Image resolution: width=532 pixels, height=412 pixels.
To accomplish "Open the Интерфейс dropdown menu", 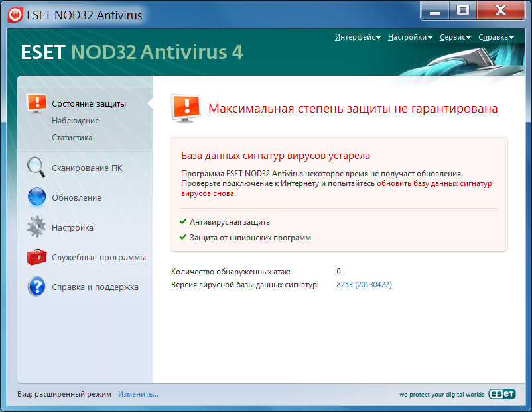I will pos(358,37).
